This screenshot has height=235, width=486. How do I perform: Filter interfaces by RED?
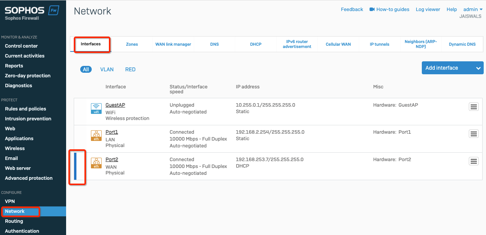(130, 69)
